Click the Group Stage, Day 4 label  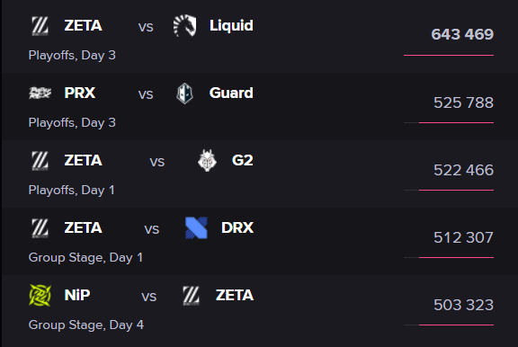point(86,325)
